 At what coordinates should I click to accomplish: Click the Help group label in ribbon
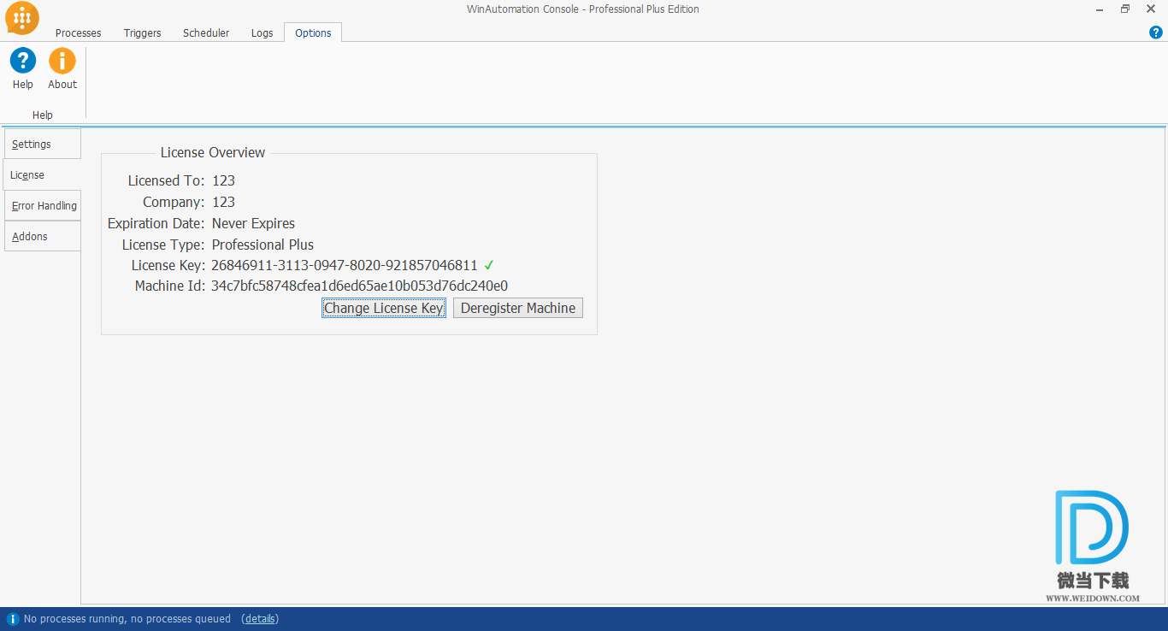click(43, 115)
